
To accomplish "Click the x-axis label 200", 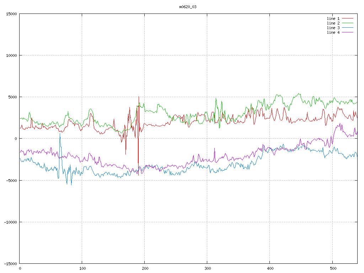I will (145, 269).
